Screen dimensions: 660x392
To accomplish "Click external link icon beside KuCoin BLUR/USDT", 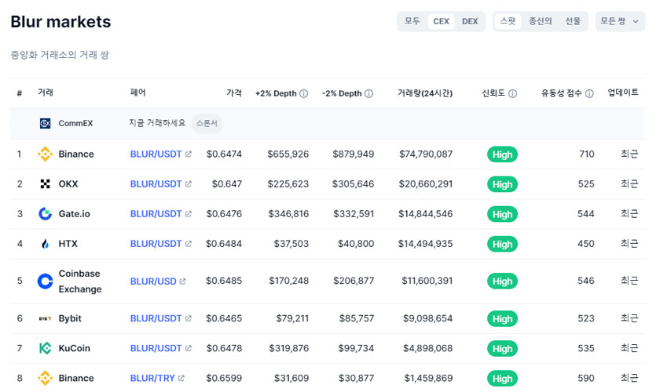I will coord(188,348).
